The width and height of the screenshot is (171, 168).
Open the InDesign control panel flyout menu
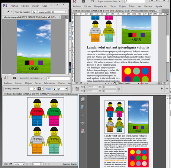167,89
